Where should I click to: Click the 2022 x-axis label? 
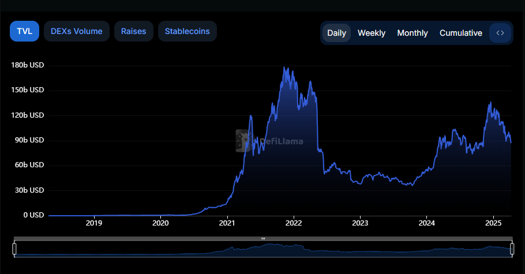click(294, 223)
